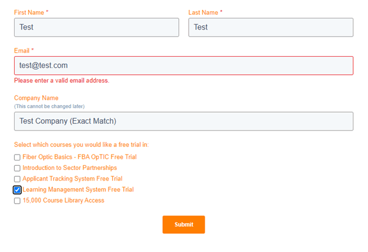Check Introduction to Sector Partnerships checkbox
This screenshot has width=368, height=252.
(17, 168)
